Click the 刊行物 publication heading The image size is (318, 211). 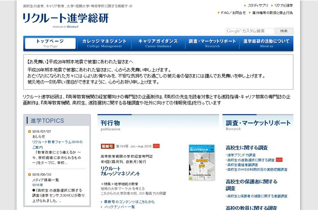pyautogui.click(x=110, y=123)
